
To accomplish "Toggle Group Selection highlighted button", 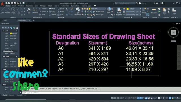I will 148,14.
